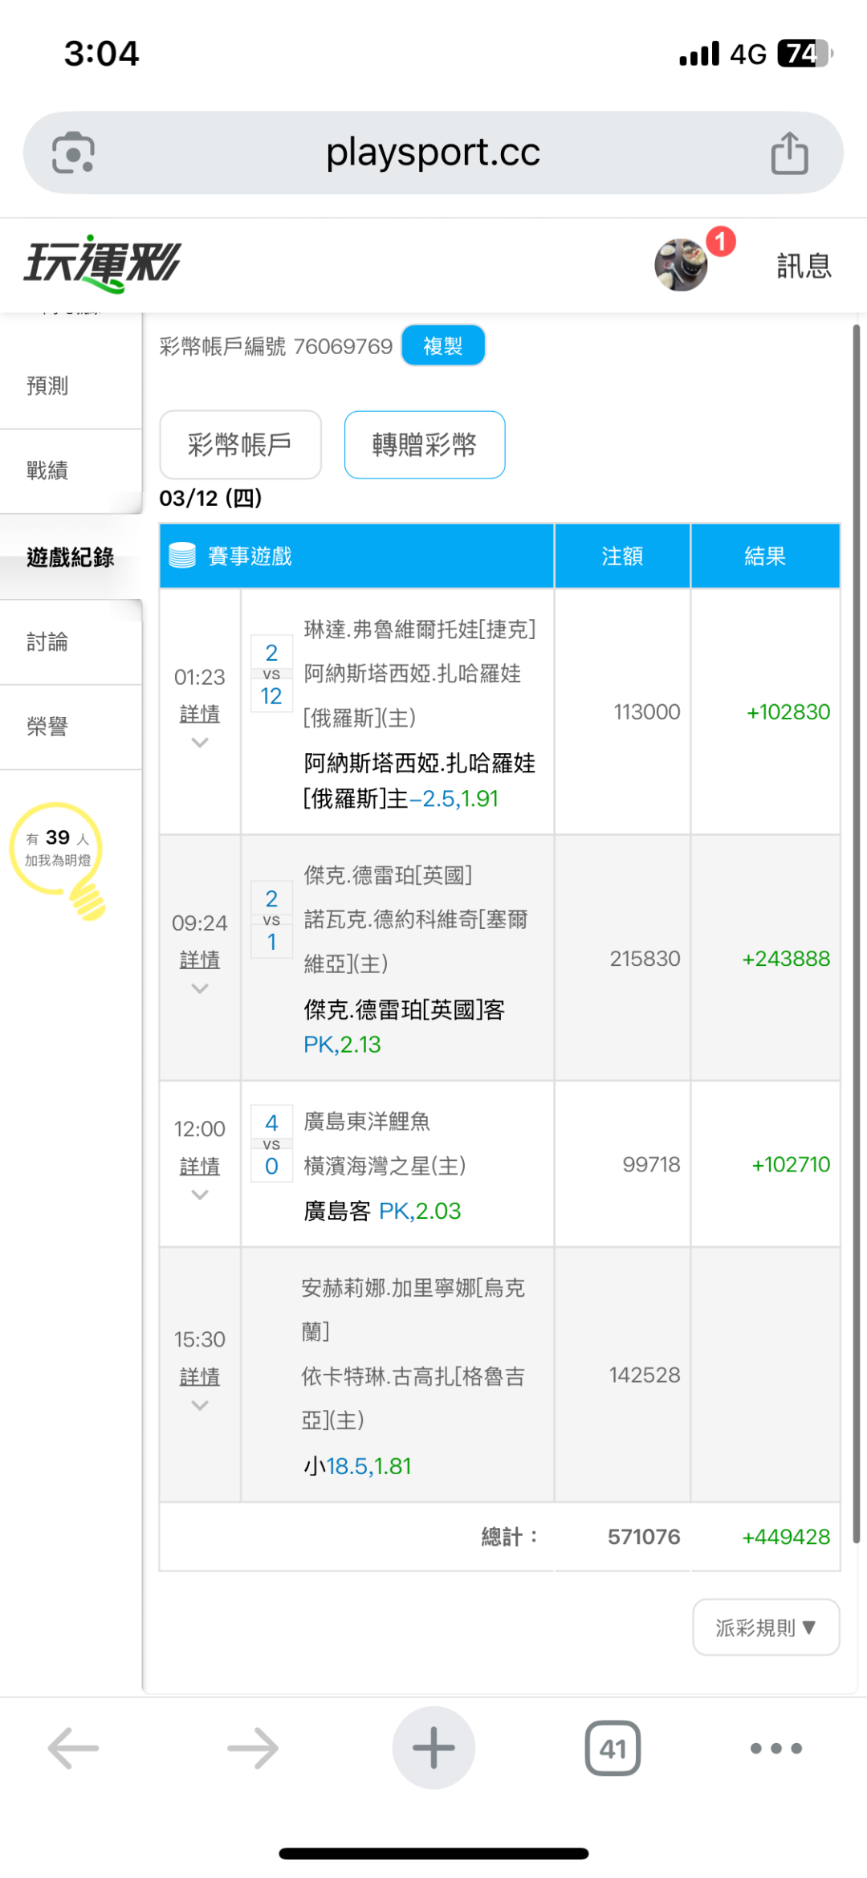Switch to the 轉贈彩幣 tab
867x1878 pixels.
[x=425, y=445]
